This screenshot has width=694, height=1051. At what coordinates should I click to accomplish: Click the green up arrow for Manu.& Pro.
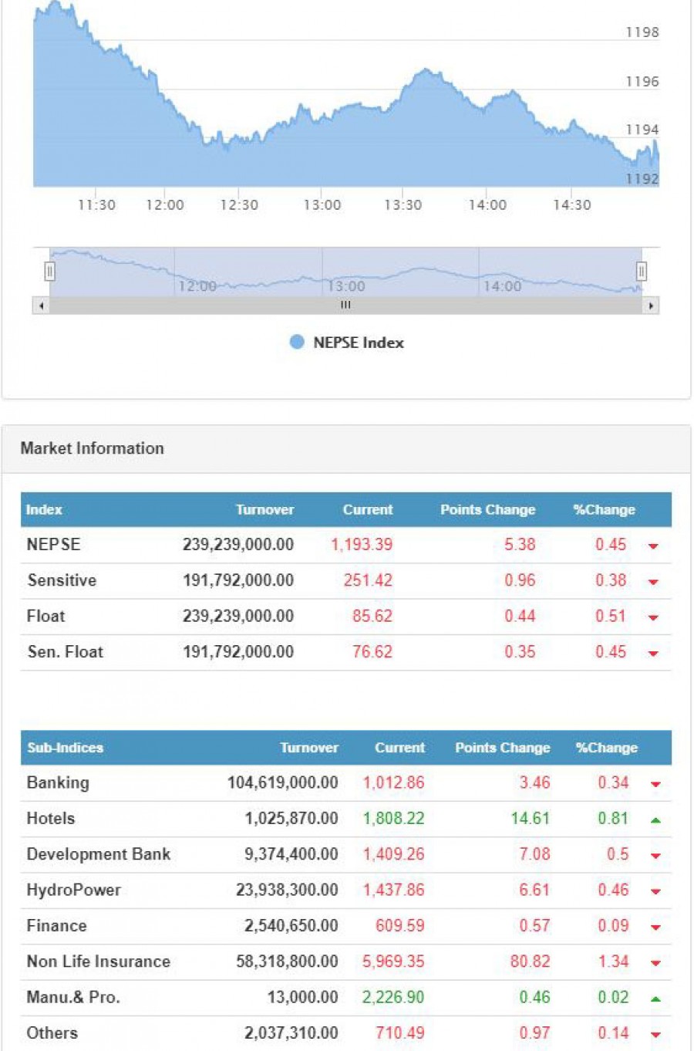click(x=655, y=999)
